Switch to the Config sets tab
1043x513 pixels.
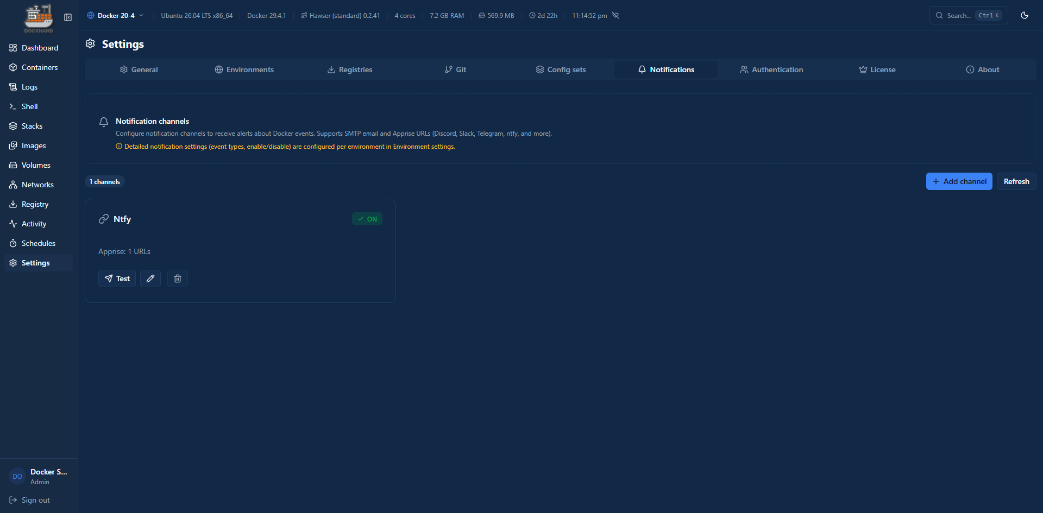[x=561, y=69]
